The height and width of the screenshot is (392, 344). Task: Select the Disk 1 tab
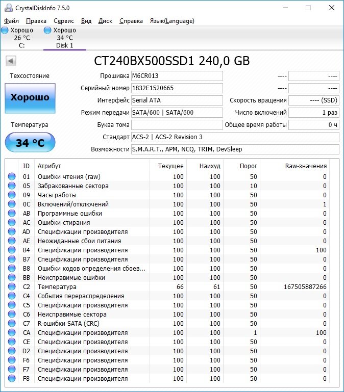(x=65, y=38)
